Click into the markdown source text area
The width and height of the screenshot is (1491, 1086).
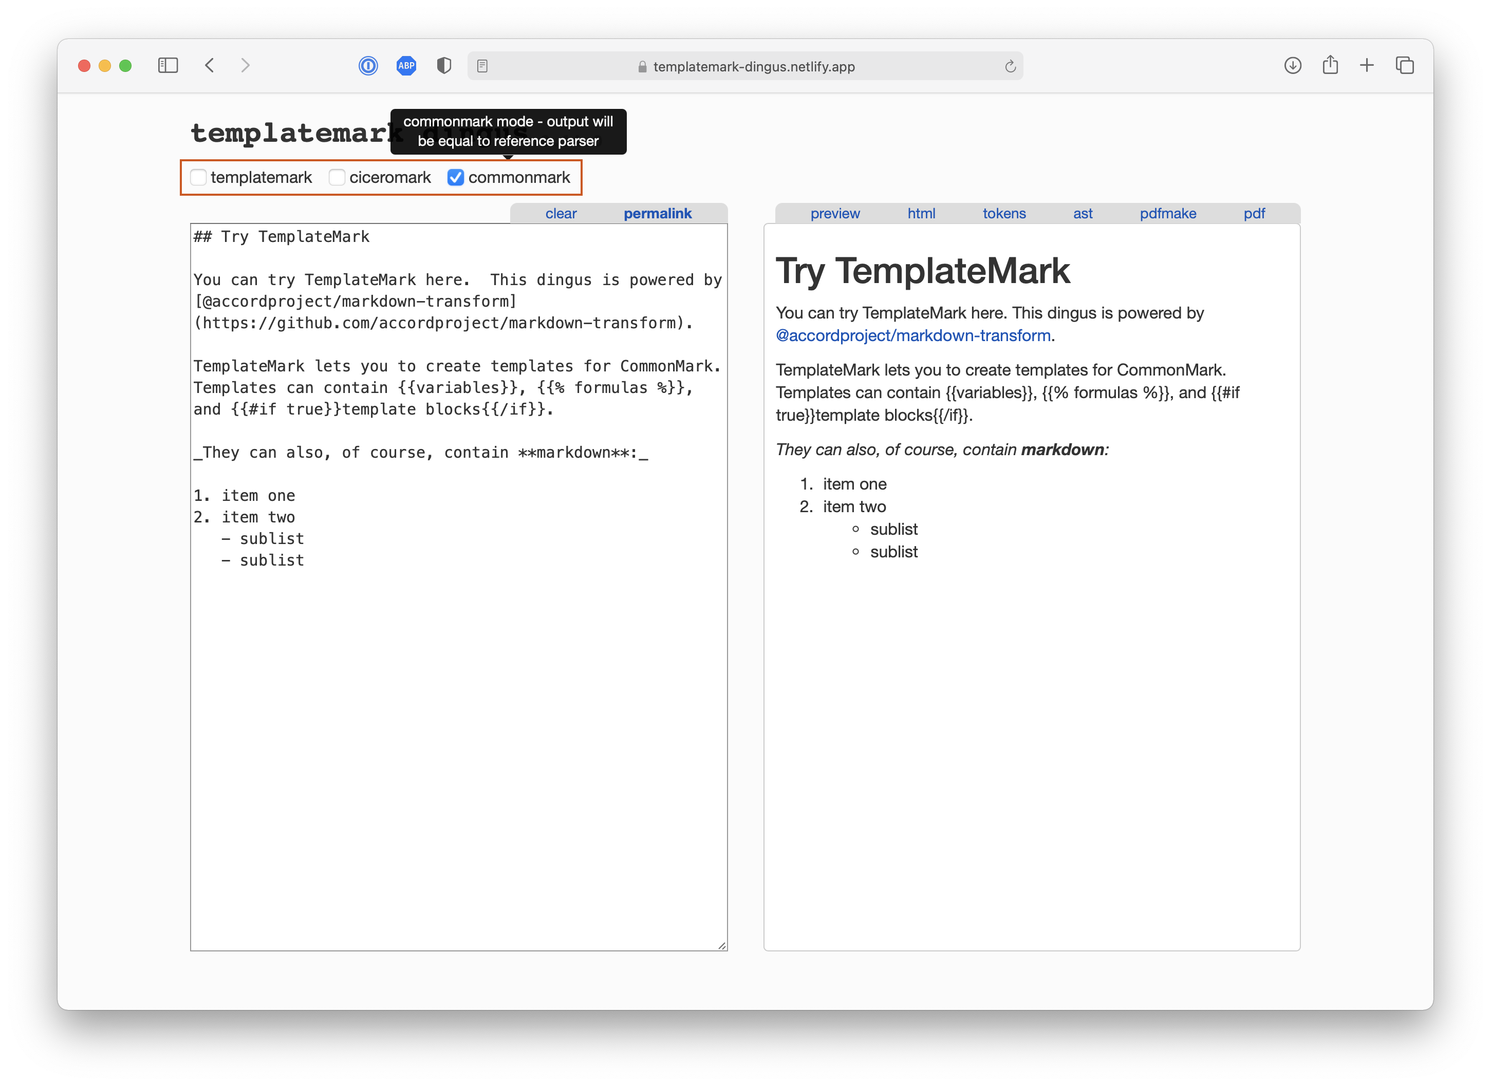pos(459,587)
